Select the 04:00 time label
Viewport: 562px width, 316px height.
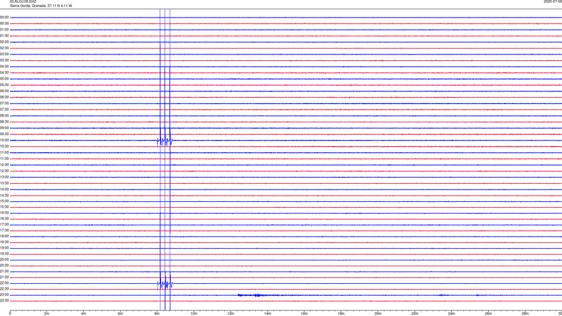tap(4, 66)
